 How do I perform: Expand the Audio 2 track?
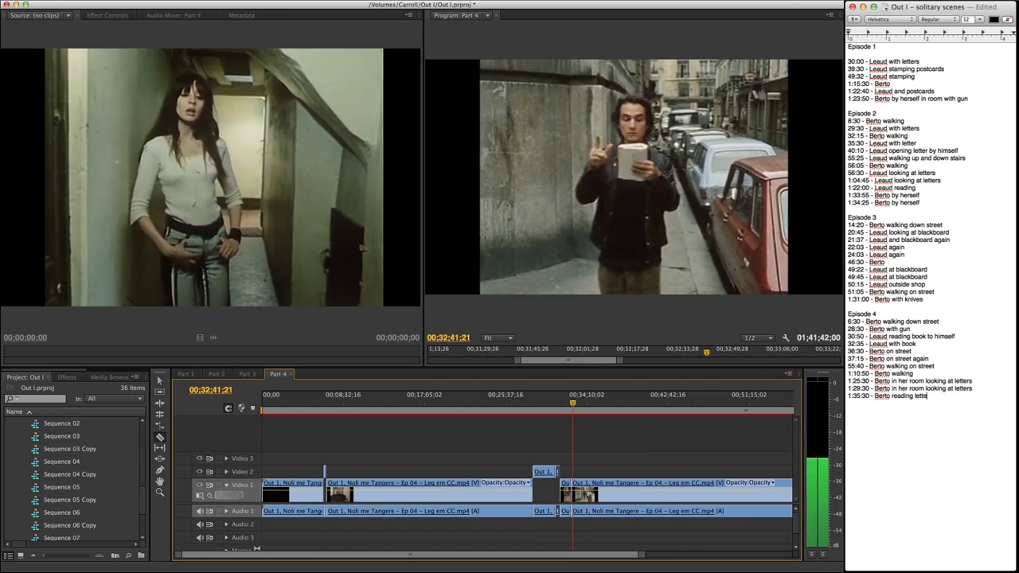click(x=226, y=524)
